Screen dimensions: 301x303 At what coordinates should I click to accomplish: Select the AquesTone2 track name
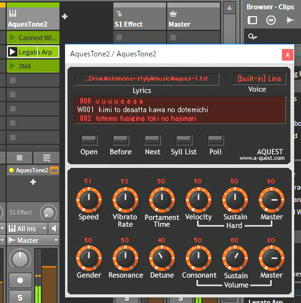(x=28, y=24)
